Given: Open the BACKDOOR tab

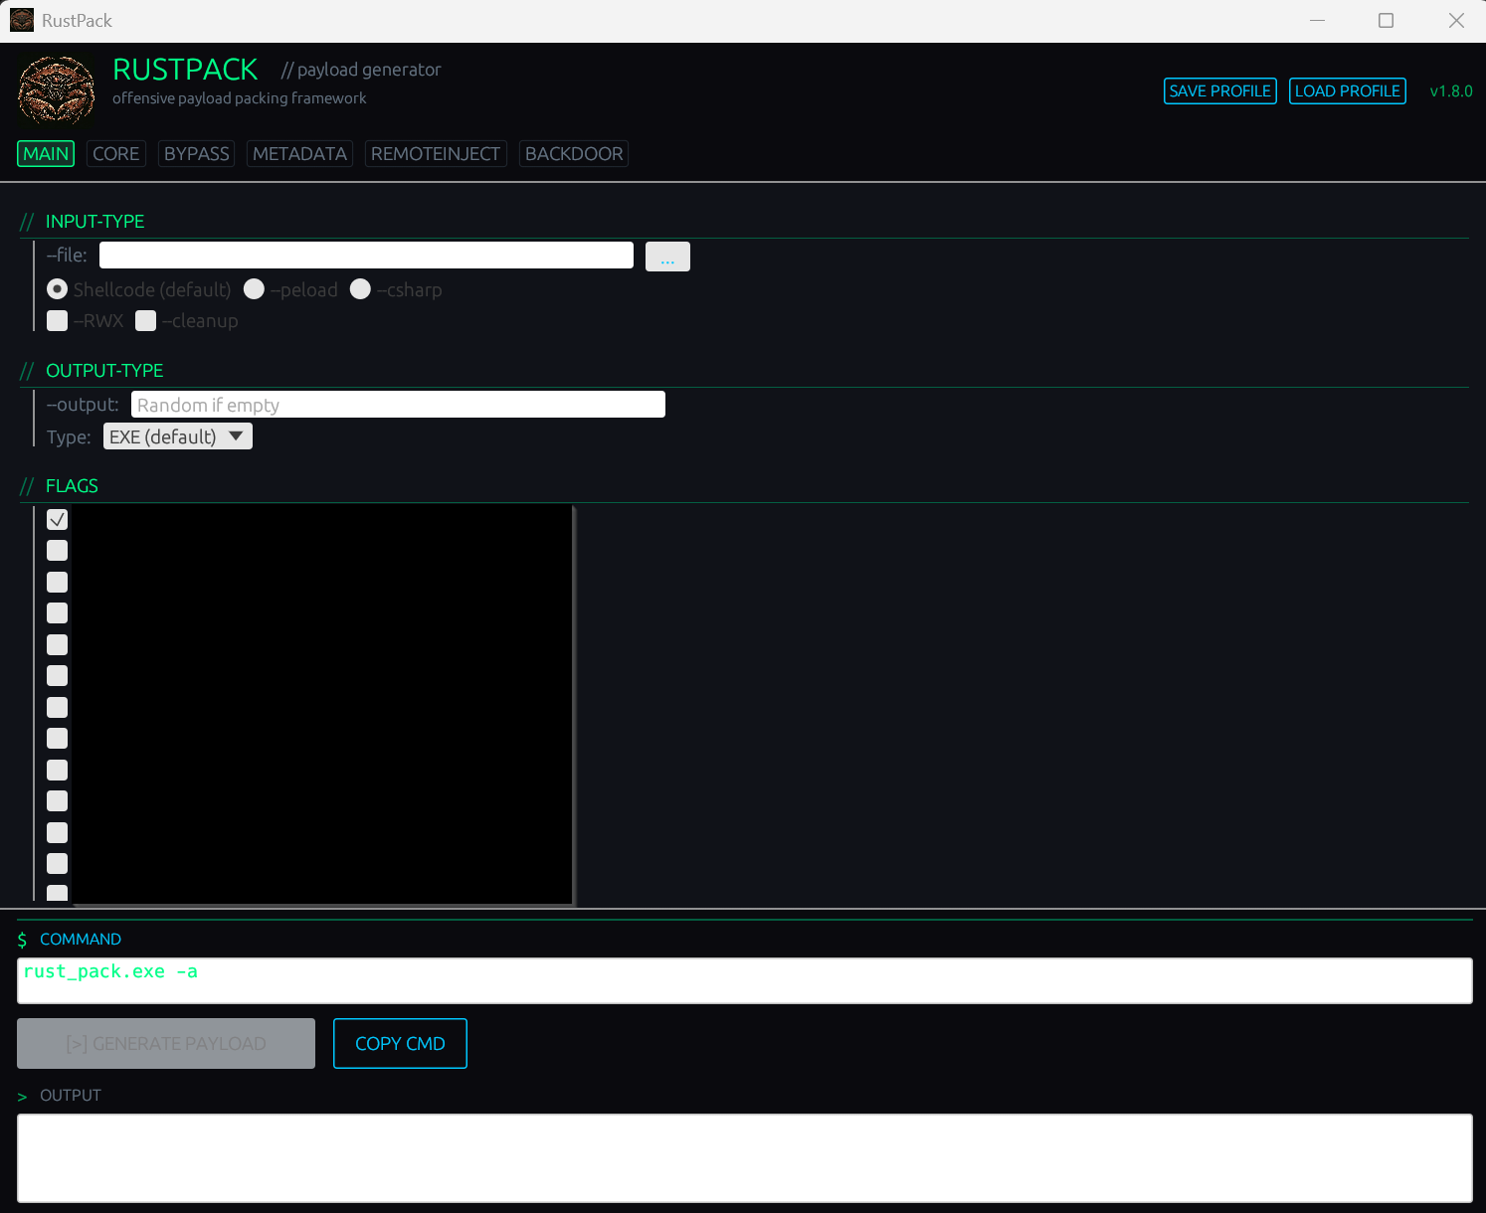Looking at the screenshot, I should click(574, 154).
